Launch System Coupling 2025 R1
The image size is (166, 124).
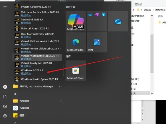(37, 7)
